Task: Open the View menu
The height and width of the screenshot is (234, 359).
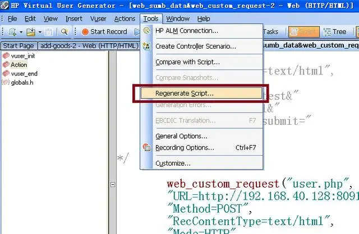Action: [x=50, y=18]
